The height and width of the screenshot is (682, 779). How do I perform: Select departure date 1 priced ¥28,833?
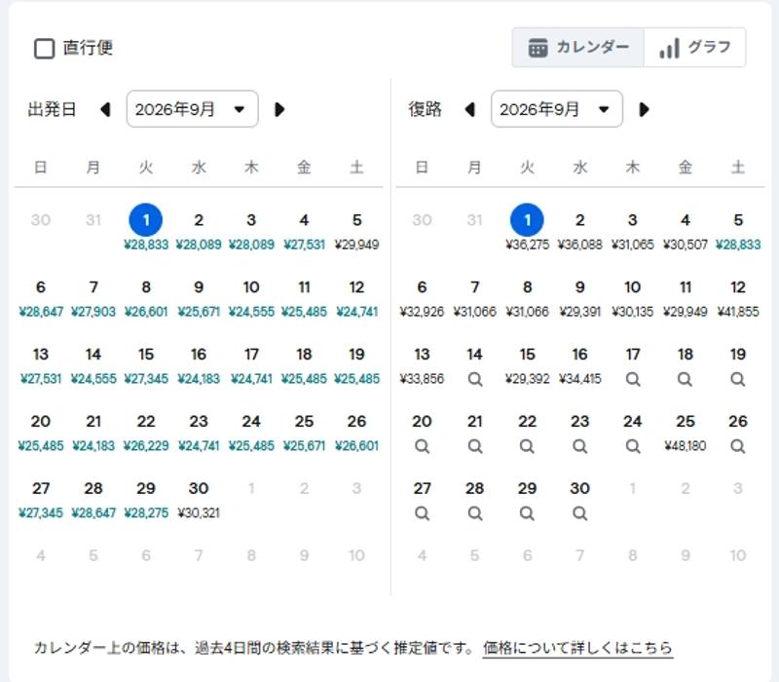pyautogui.click(x=146, y=228)
